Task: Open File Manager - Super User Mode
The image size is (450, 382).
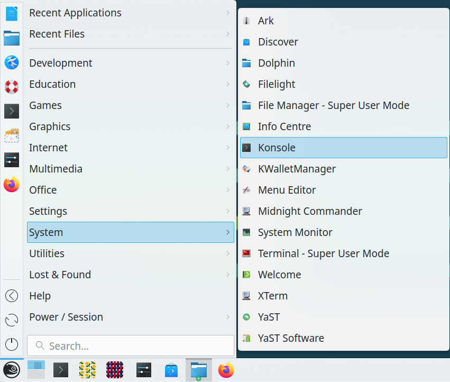Action: coord(344,105)
